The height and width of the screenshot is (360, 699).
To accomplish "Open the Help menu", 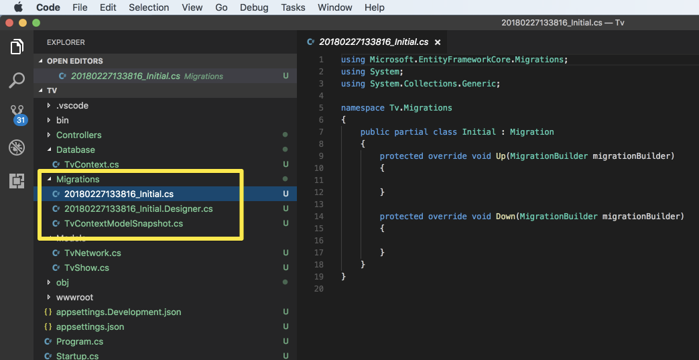I will (375, 7).
